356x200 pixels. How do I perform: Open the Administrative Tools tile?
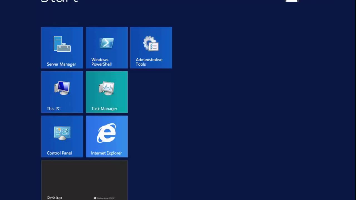point(151,47)
